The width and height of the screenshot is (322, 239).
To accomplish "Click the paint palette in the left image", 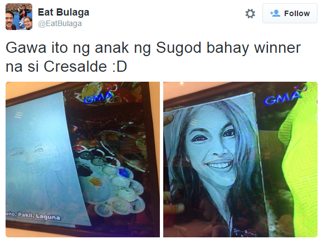I will click(x=109, y=180).
